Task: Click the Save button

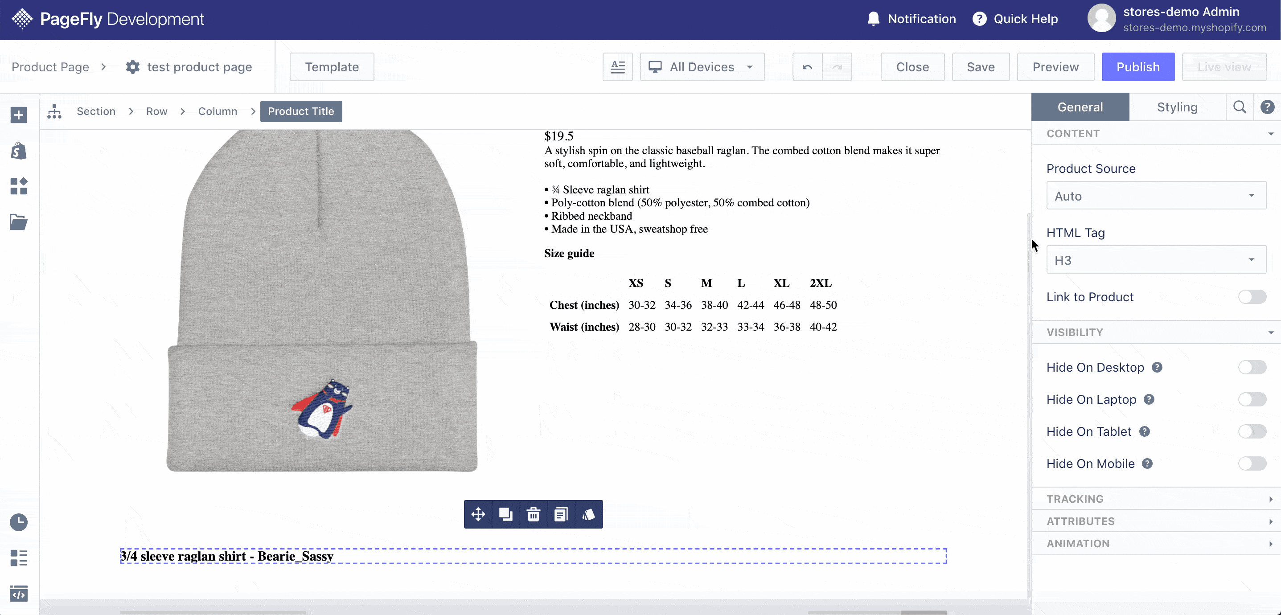Action: 981,67
